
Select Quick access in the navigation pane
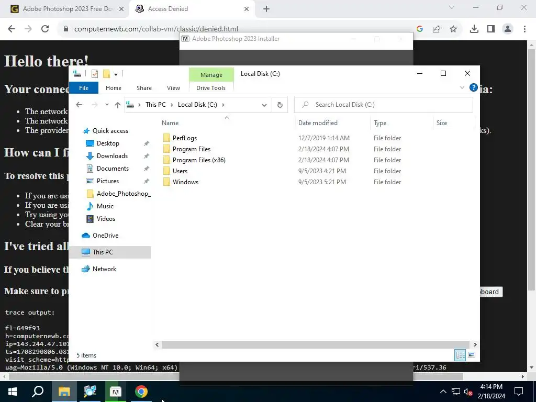click(x=110, y=130)
